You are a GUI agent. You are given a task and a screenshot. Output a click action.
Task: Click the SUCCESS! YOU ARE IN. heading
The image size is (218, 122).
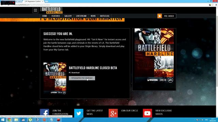(58, 34)
